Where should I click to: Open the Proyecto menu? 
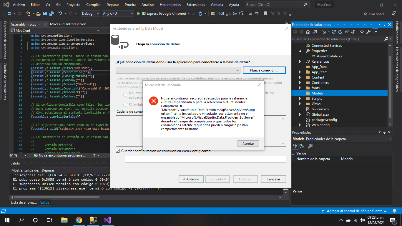click(73, 5)
